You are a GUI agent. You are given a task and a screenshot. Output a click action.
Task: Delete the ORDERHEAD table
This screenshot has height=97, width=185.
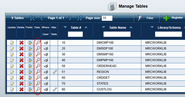coord(21,66)
